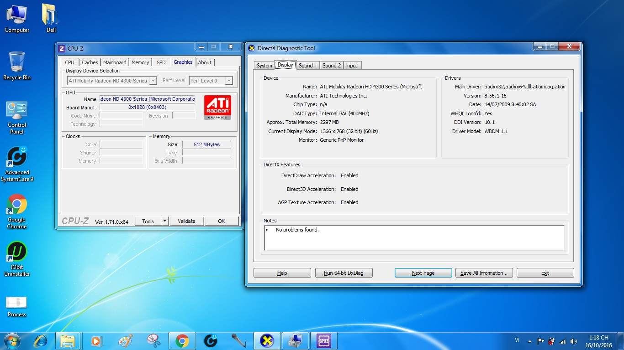
Task: Click the 'Approx. Total Memory: 2297 MB' value
Action: (329, 122)
